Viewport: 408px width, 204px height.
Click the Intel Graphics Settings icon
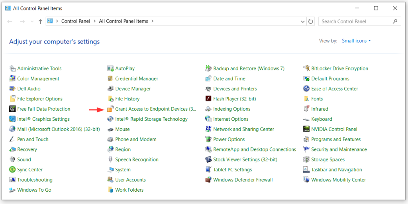[12, 119]
